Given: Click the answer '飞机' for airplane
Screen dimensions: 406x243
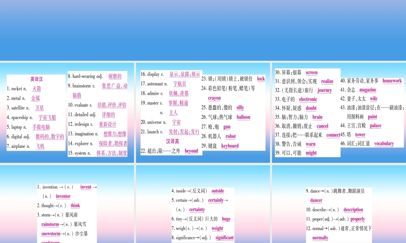Looking at the screenshot, I should [x=40, y=146].
